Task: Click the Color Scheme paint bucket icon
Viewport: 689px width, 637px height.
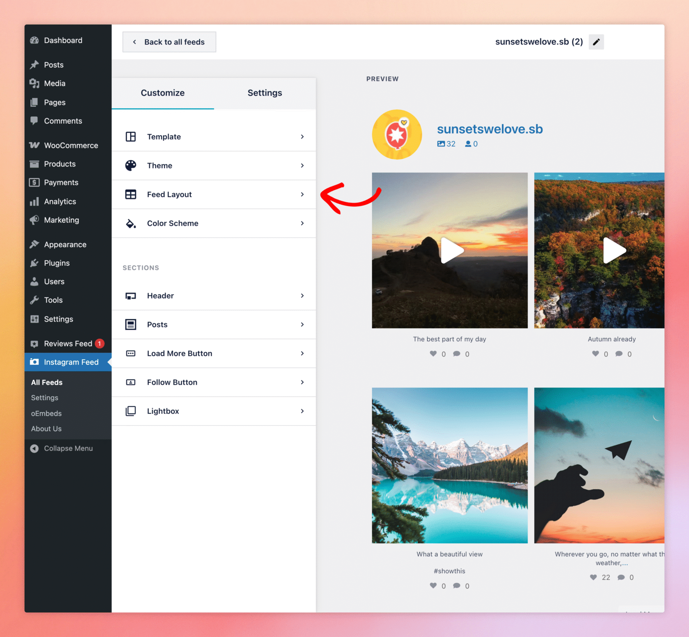Action: click(x=131, y=223)
